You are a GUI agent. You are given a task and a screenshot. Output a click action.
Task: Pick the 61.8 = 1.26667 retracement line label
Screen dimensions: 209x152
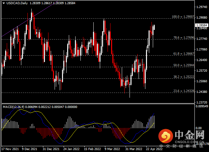click(x=184, y=54)
